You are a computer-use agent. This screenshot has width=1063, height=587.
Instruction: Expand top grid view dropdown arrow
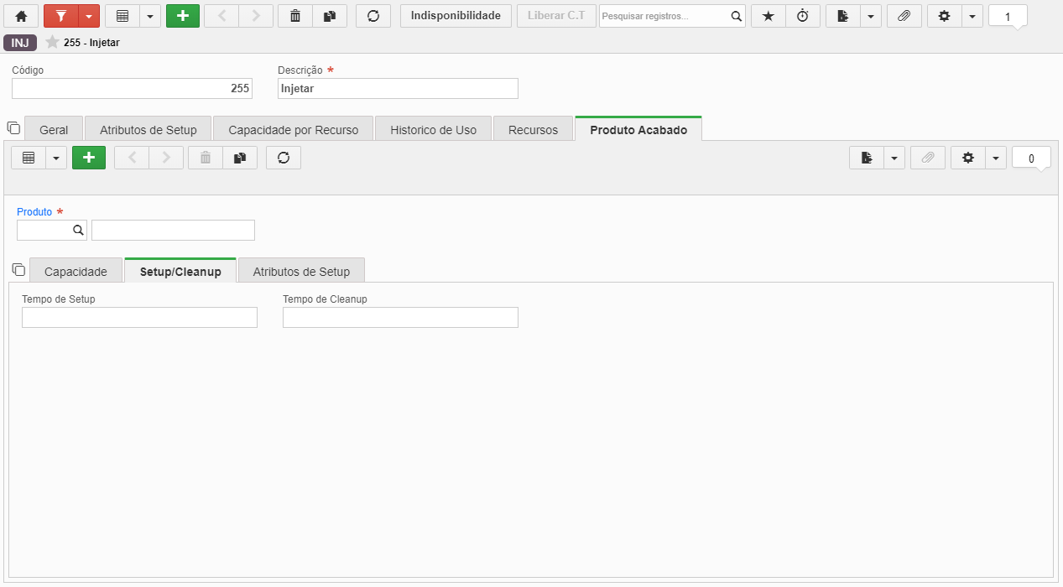[150, 16]
